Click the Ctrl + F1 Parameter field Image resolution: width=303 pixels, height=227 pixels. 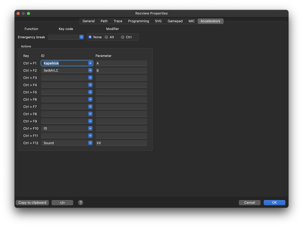coord(121,63)
